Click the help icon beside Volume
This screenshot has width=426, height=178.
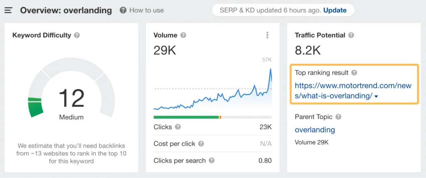tap(183, 36)
